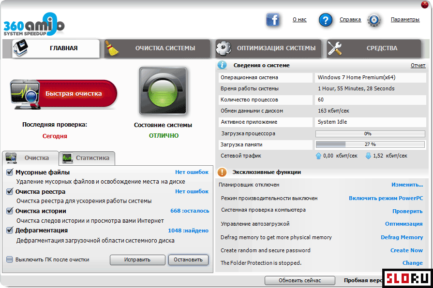The height and width of the screenshot is (288, 433).
Task: Open the ОЧИСТКА СИСТЕМЫ tab
Action: (157, 48)
